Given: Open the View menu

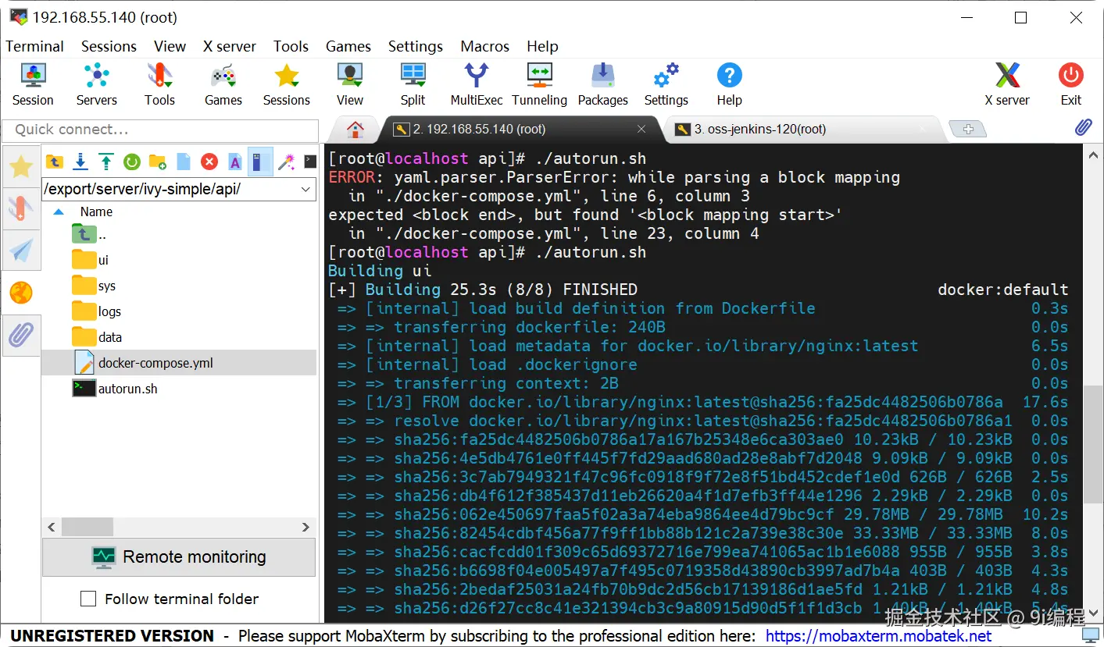Looking at the screenshot, I should coord(170,46).
